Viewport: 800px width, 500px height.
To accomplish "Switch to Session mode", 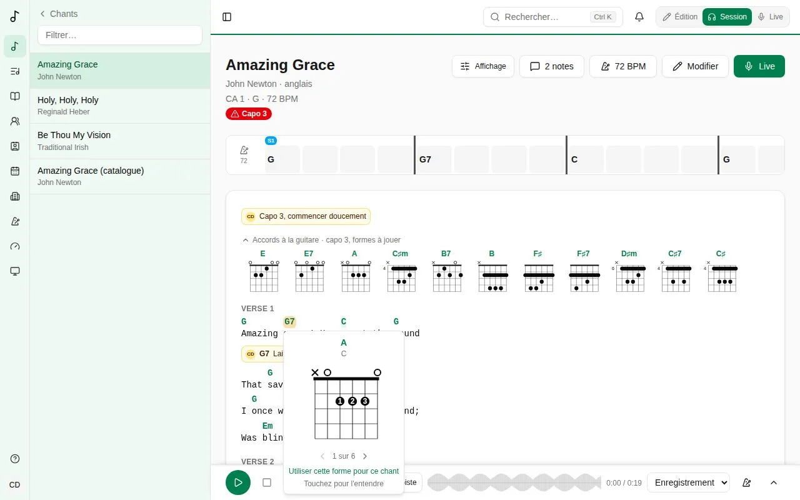I will pyautogui.click(x=727, y=17).
